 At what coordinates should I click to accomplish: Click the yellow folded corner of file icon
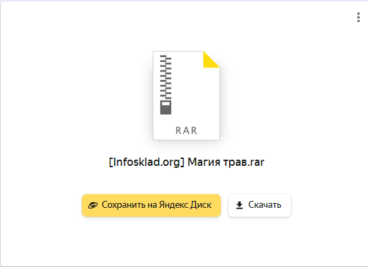pos(211,59)
